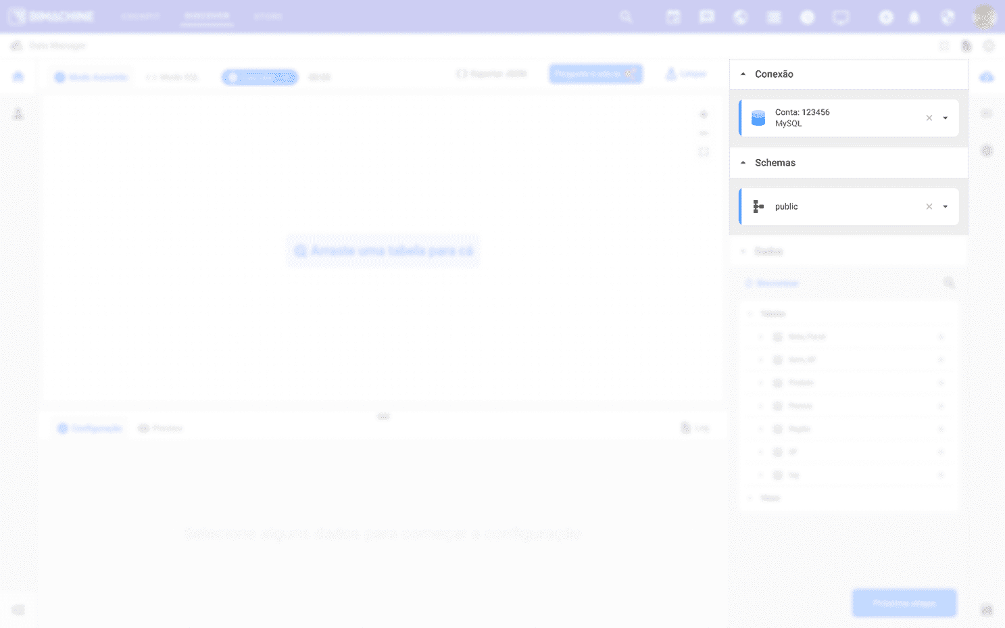
Task: Collapse the Schemas section
Action: pyautogui.click(x=743, y=163)
